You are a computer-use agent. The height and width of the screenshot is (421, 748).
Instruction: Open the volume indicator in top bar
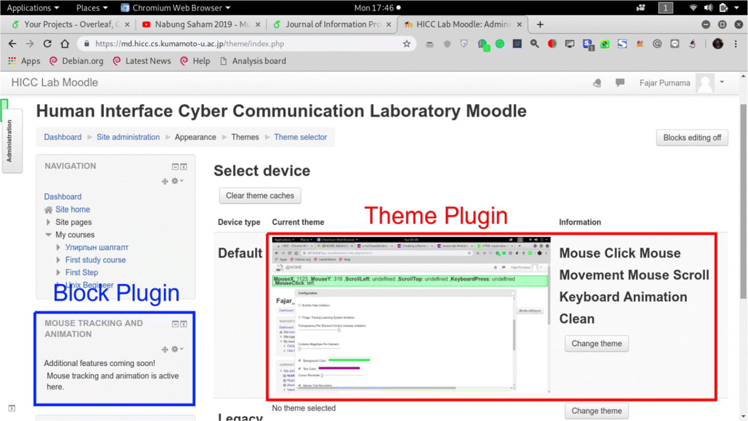[x=708, y=8]
